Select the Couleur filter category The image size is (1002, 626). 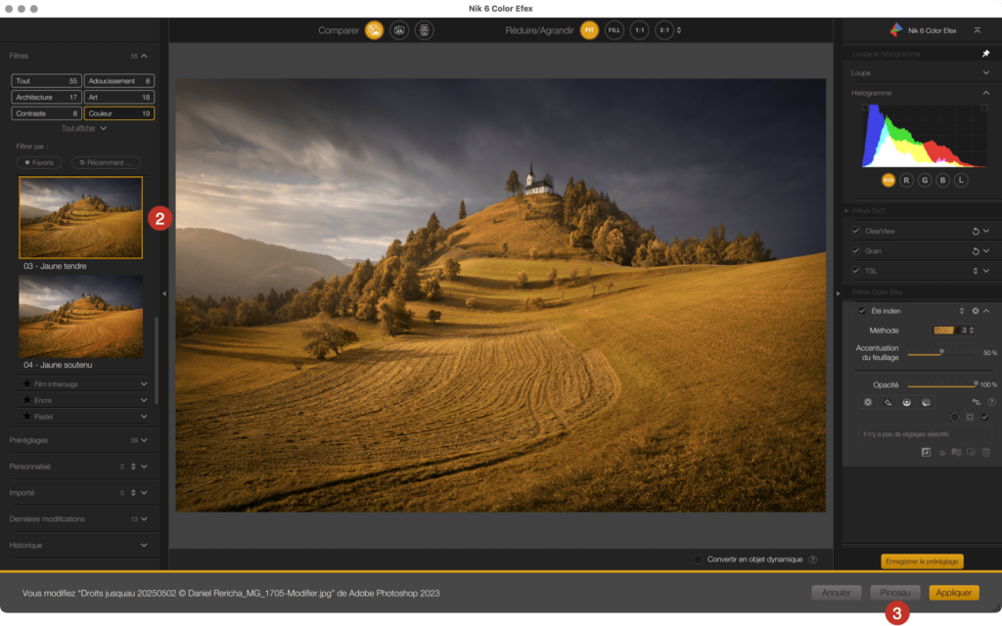[x=118, y=113]
